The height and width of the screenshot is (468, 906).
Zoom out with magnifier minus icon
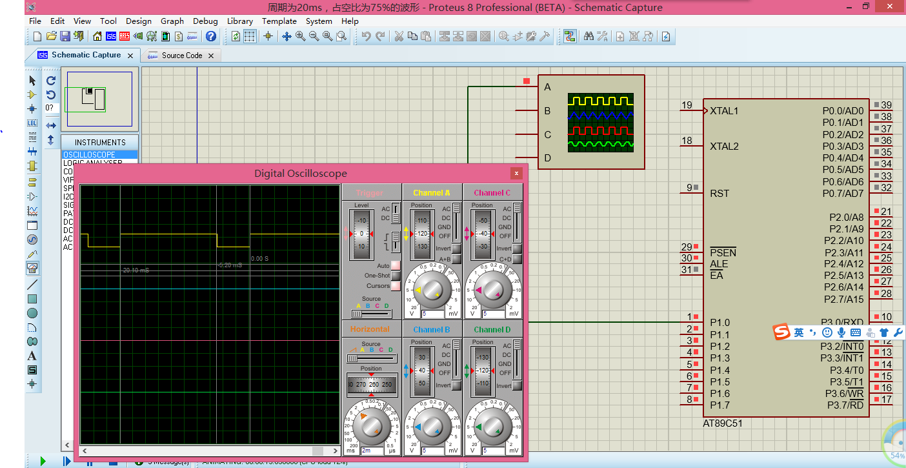click(314, 36)
